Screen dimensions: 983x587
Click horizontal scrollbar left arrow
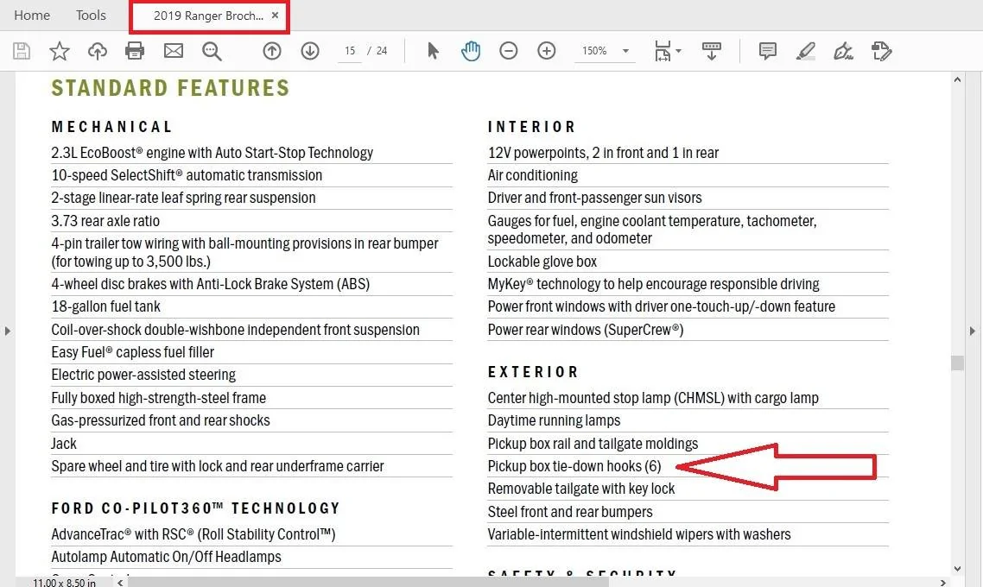(x=120, y=583)
